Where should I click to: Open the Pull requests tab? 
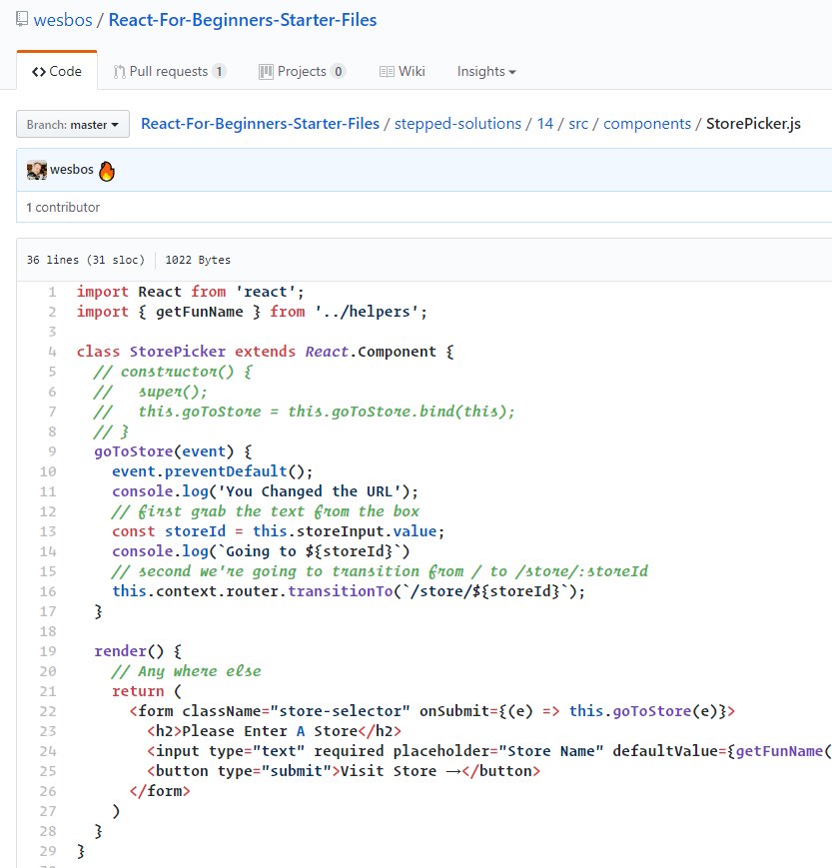pos(170,71)
